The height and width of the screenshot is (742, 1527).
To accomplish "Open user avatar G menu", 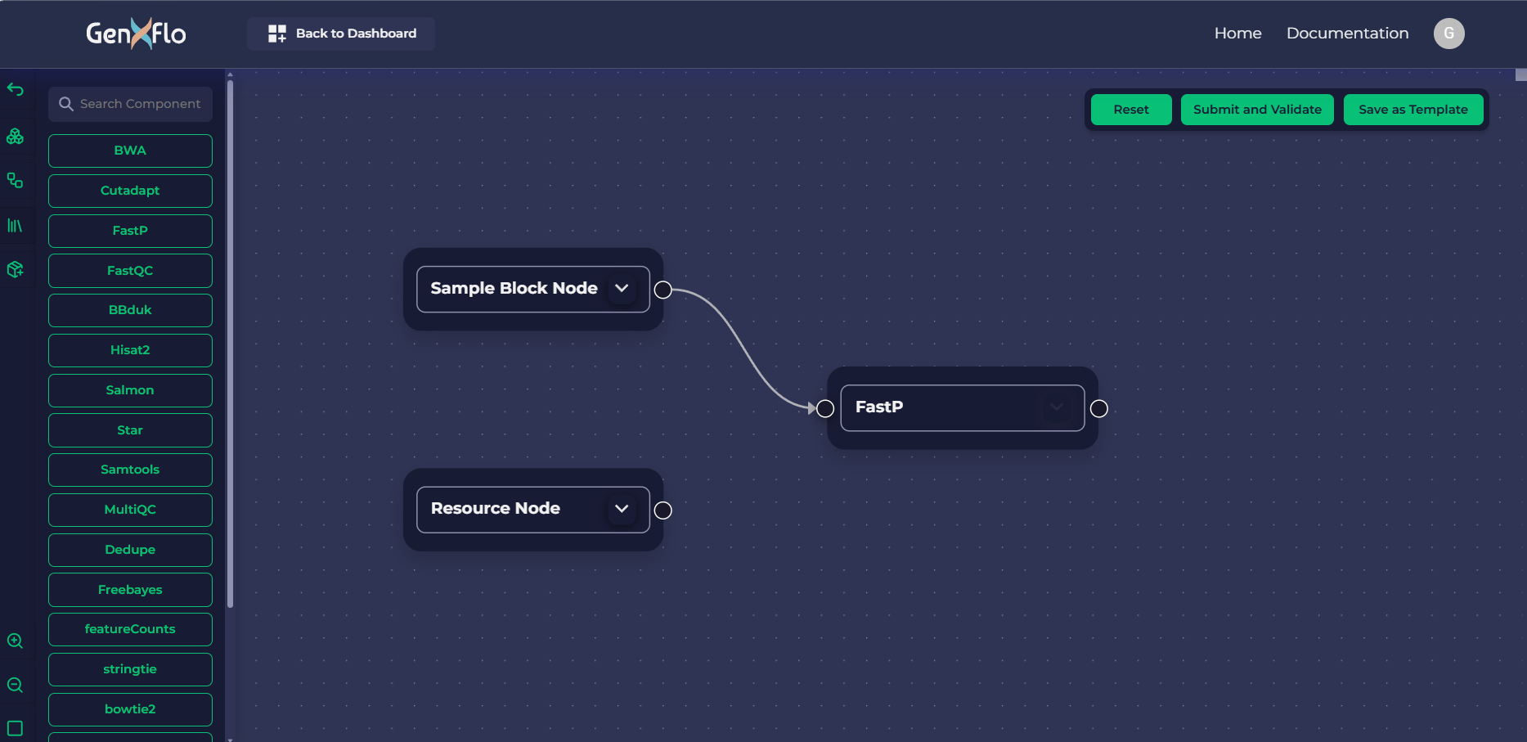I will point(1448,34).
